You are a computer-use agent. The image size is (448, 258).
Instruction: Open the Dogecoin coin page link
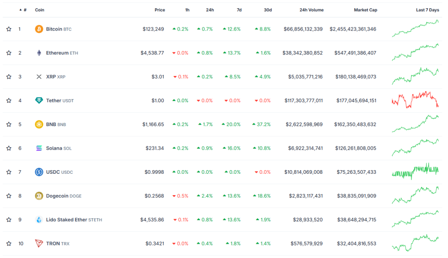pyautogui.click(x=57, y=196)
